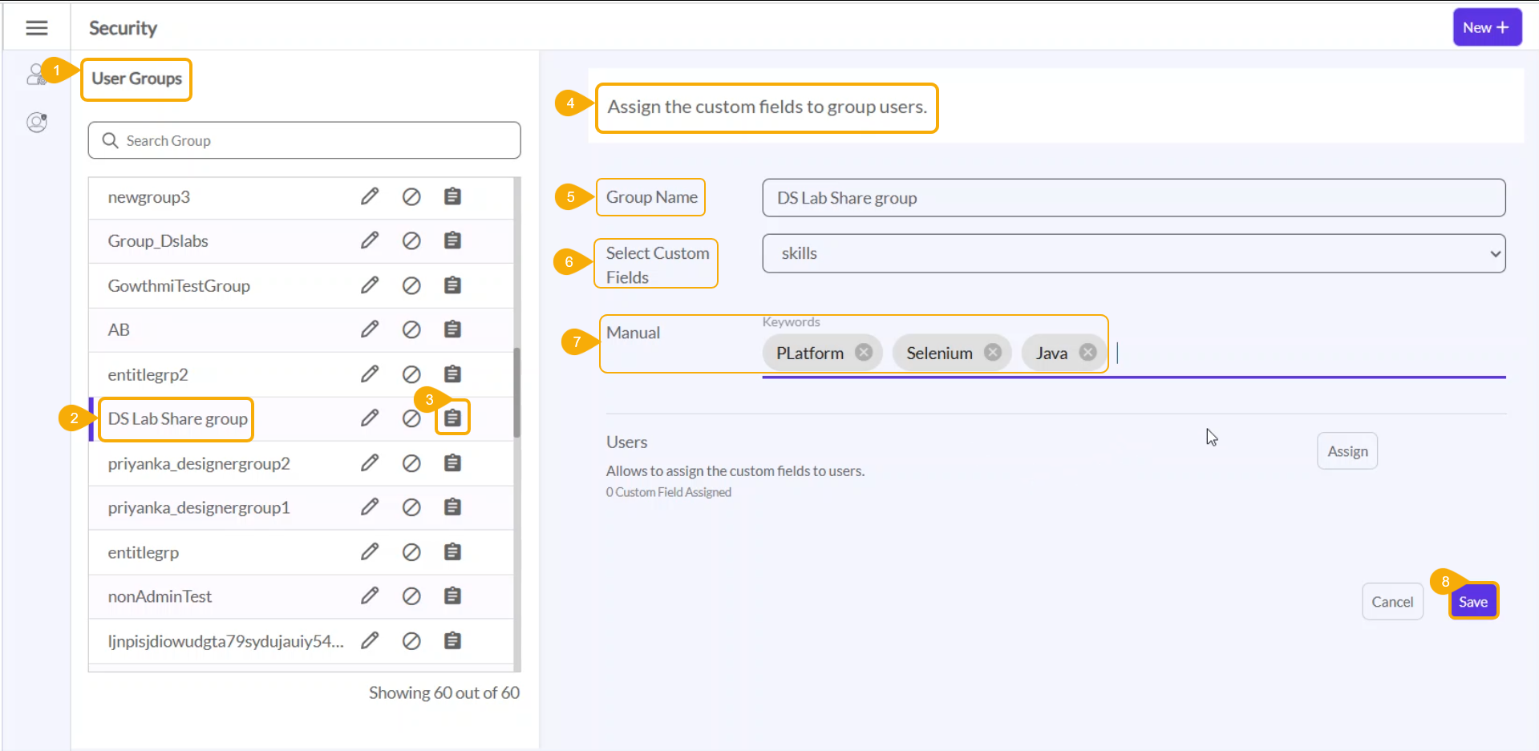Remove the Selenium keyword chip
Viewport: 1539px width, 751px height.
(993, 353)
